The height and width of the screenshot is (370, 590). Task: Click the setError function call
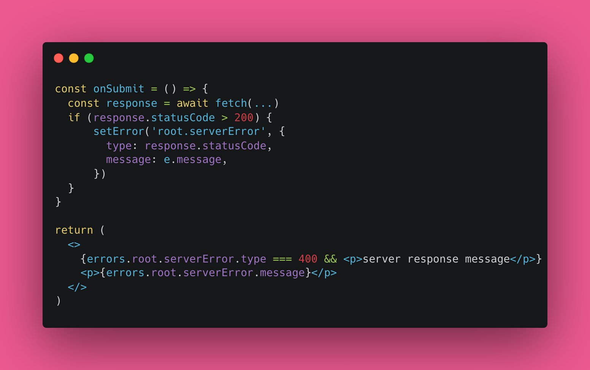(x=119, y=131)
